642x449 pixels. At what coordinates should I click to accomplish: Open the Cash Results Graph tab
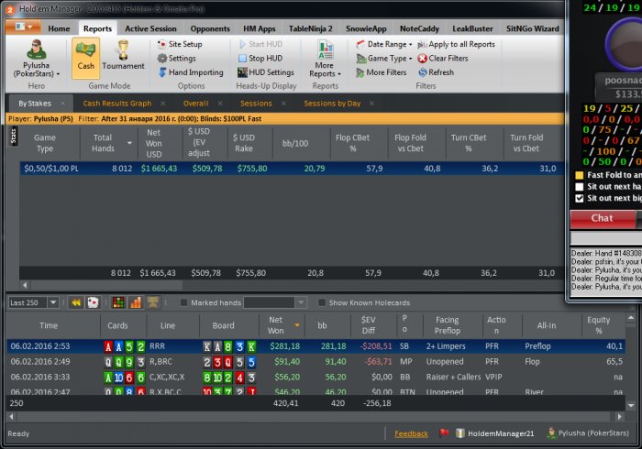click(116, 104)
